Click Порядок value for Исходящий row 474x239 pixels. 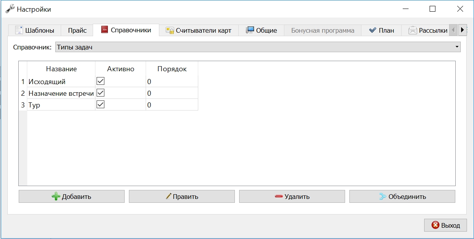click(x=172, y=81)
